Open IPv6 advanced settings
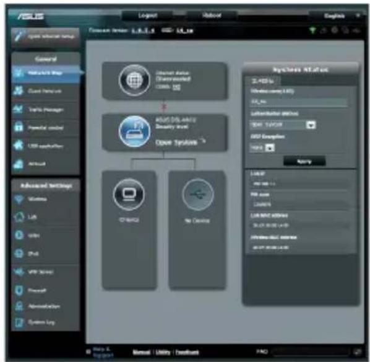The height and width of the screenshot is (362, 370). pyautogui.click(x=46, y=254)
